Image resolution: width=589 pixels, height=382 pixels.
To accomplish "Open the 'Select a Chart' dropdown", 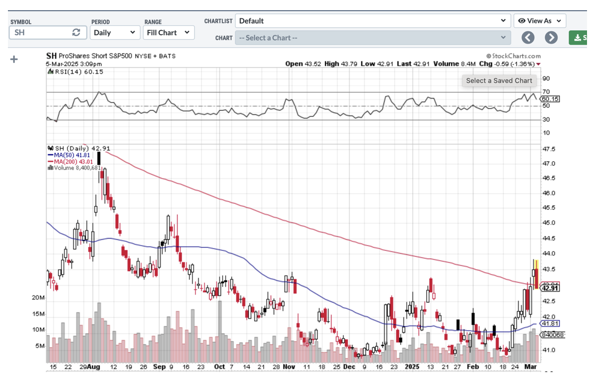I will point(373,38).
